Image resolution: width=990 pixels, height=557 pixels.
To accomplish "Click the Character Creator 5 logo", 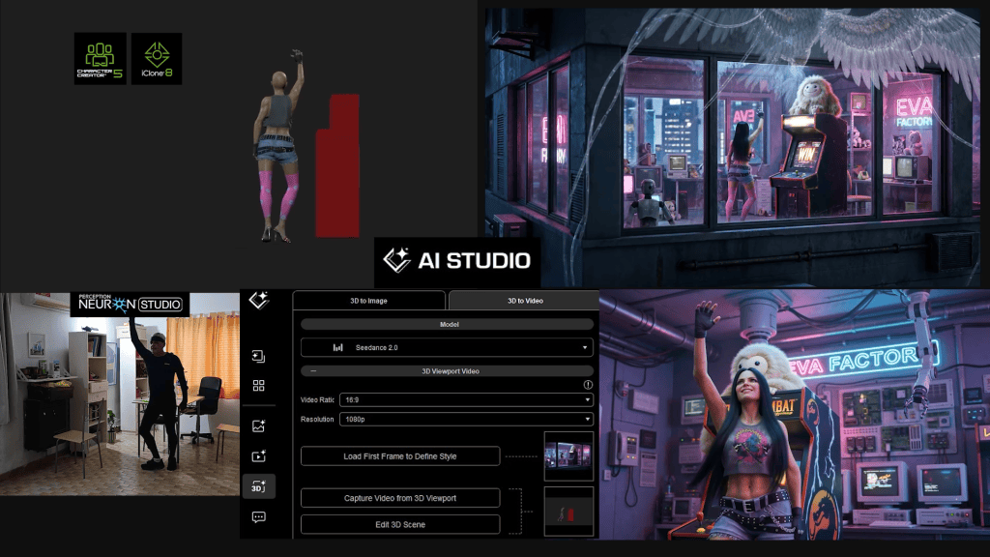I will 100,59.
